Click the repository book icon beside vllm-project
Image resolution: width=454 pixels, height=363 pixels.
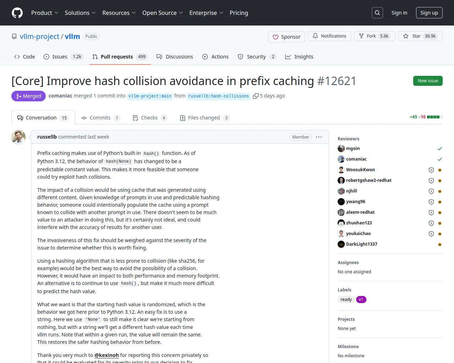[14, 37]
